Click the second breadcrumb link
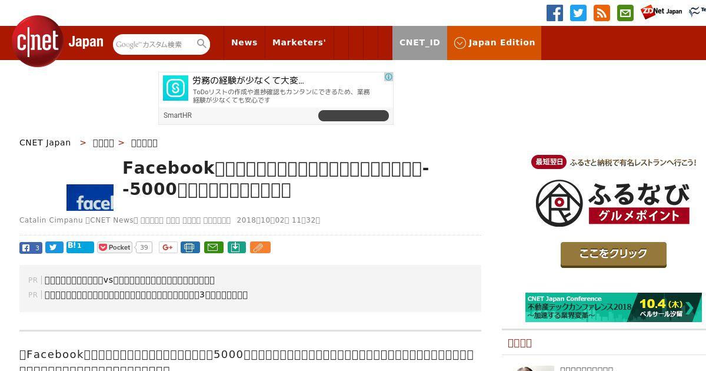Screen dimensions: 706x371 [x=104, y=143]
